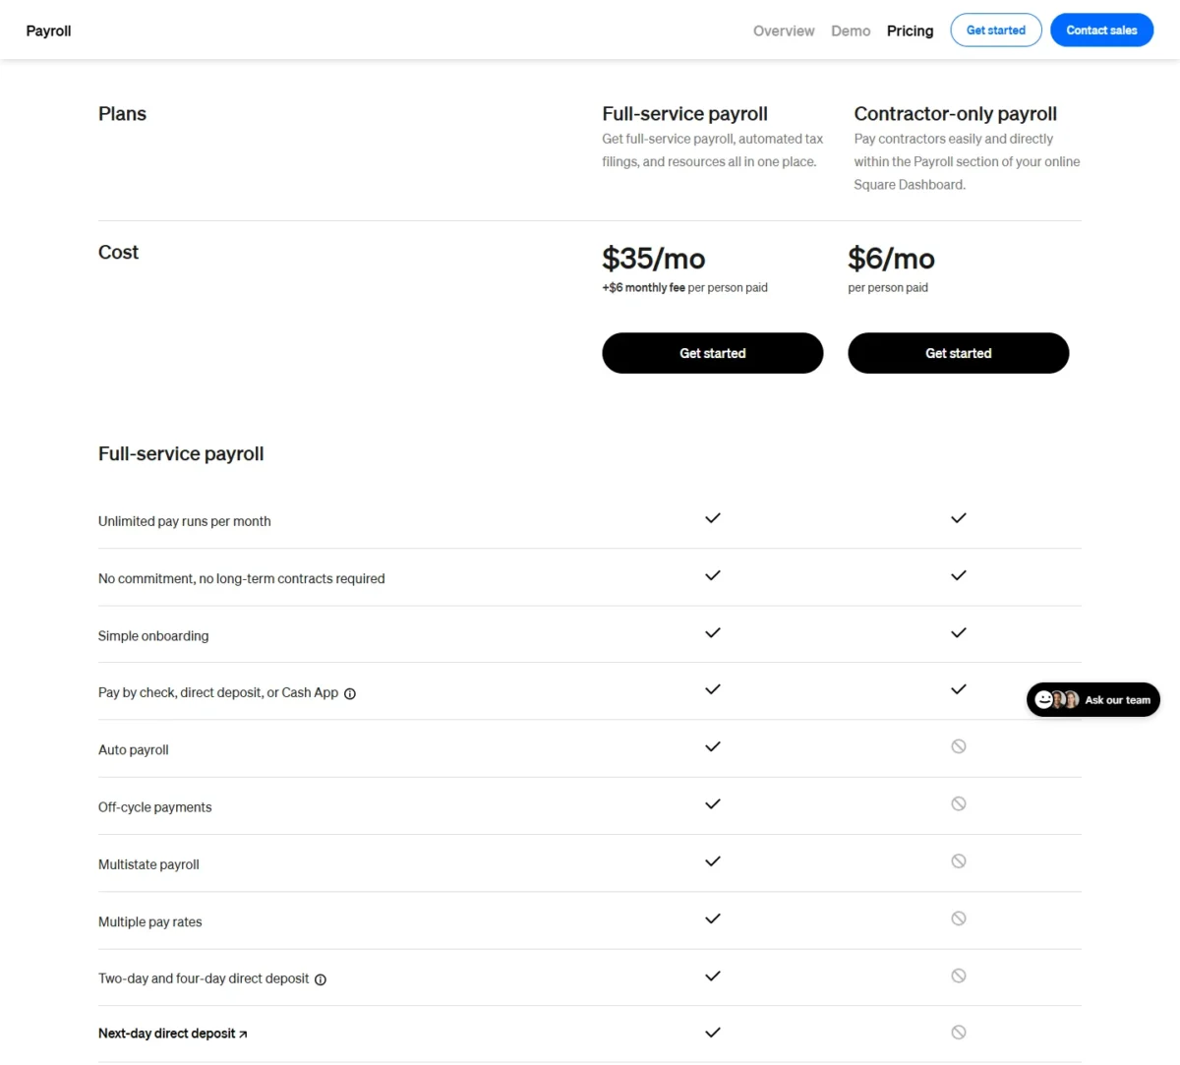Click 'Pay by check, direct deposit, or Cash App' label
This screenshot has height=1065, width=1180.
(x=218, y=692)
